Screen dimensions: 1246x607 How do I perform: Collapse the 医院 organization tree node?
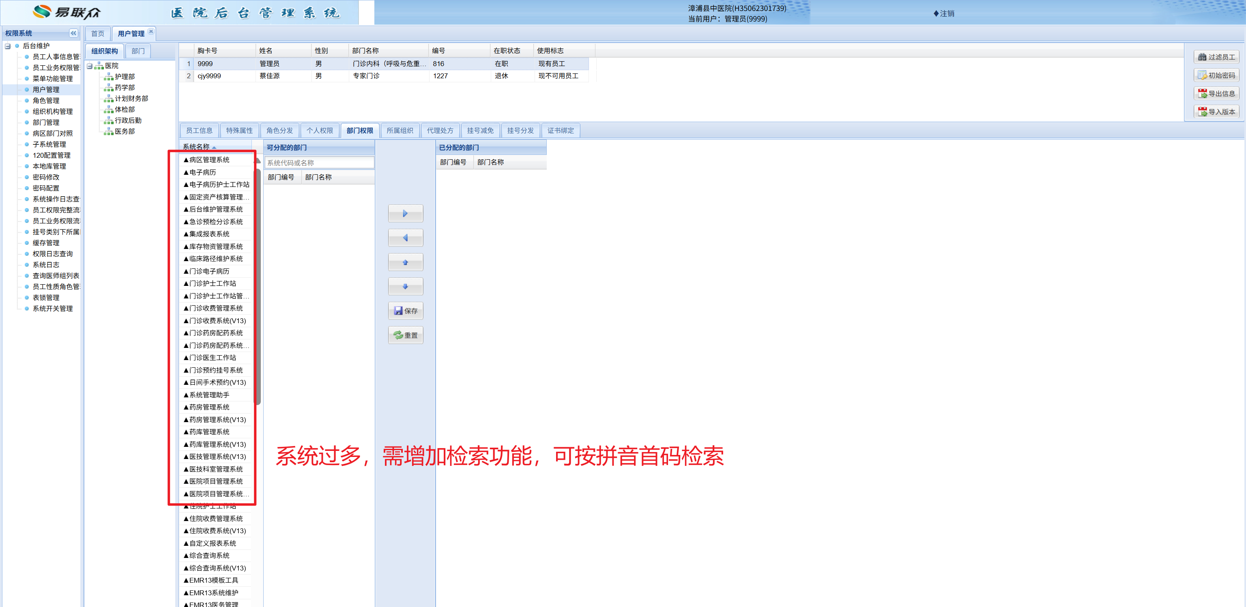click(x=90, y=66)
